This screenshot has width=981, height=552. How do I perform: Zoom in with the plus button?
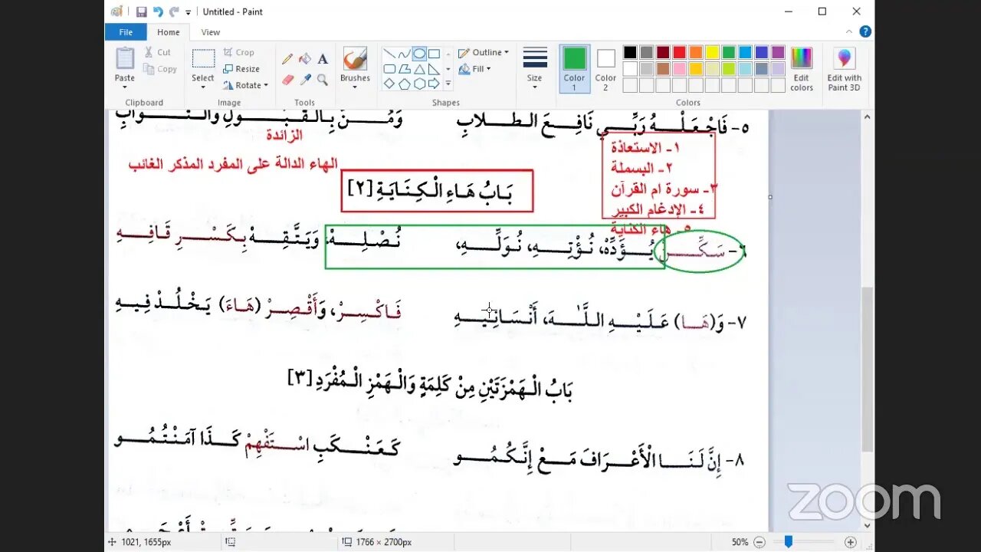pos(850,542)
